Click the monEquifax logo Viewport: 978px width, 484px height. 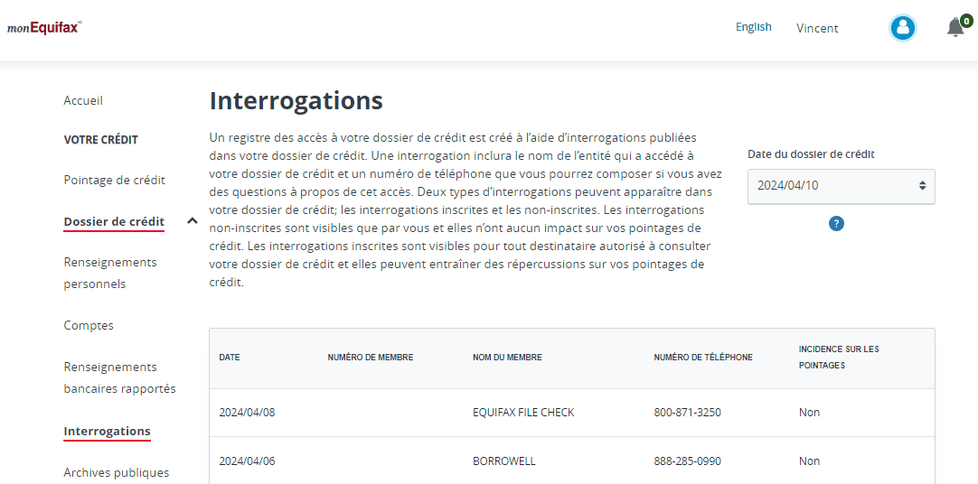(x=44, y=28)
